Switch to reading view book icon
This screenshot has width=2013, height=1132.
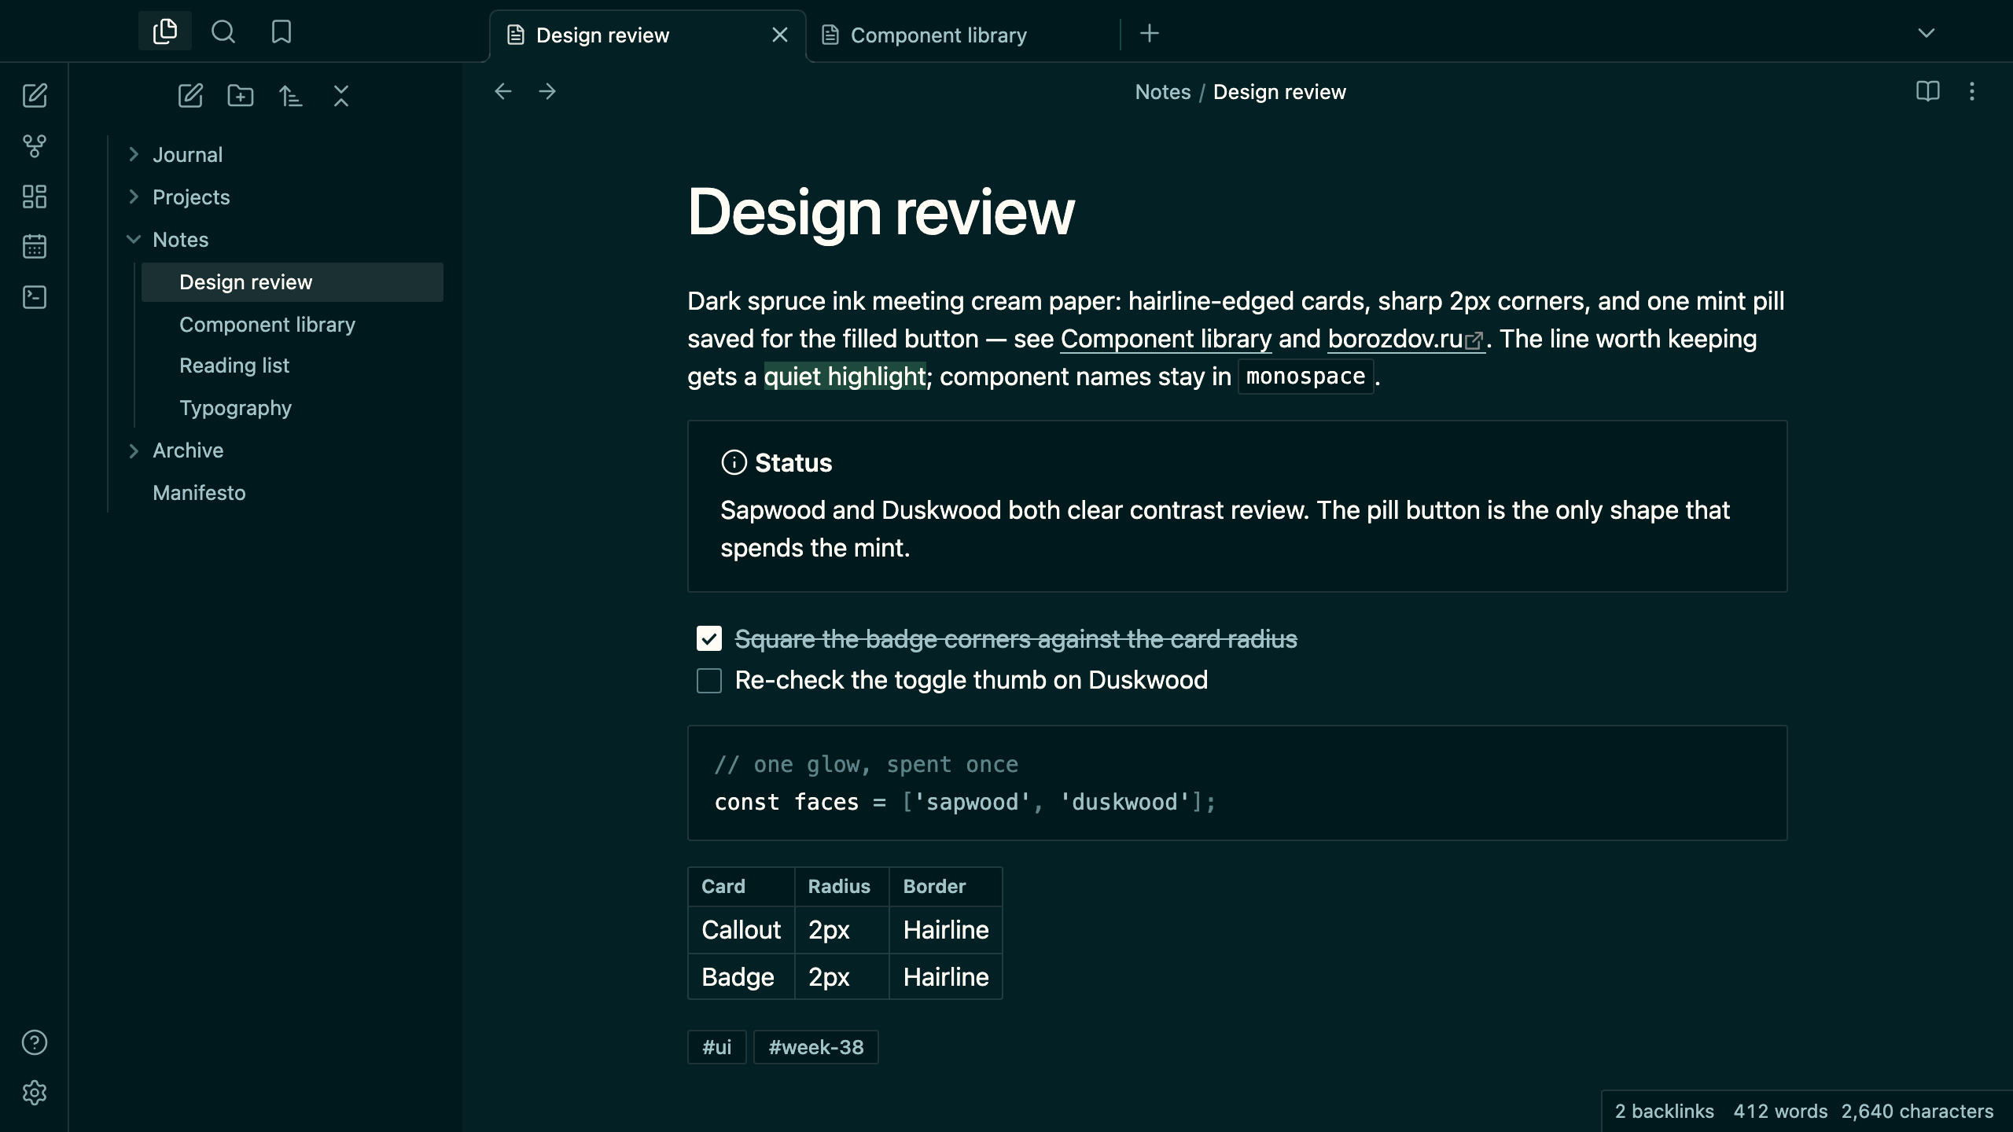(x=1927, y=92)
